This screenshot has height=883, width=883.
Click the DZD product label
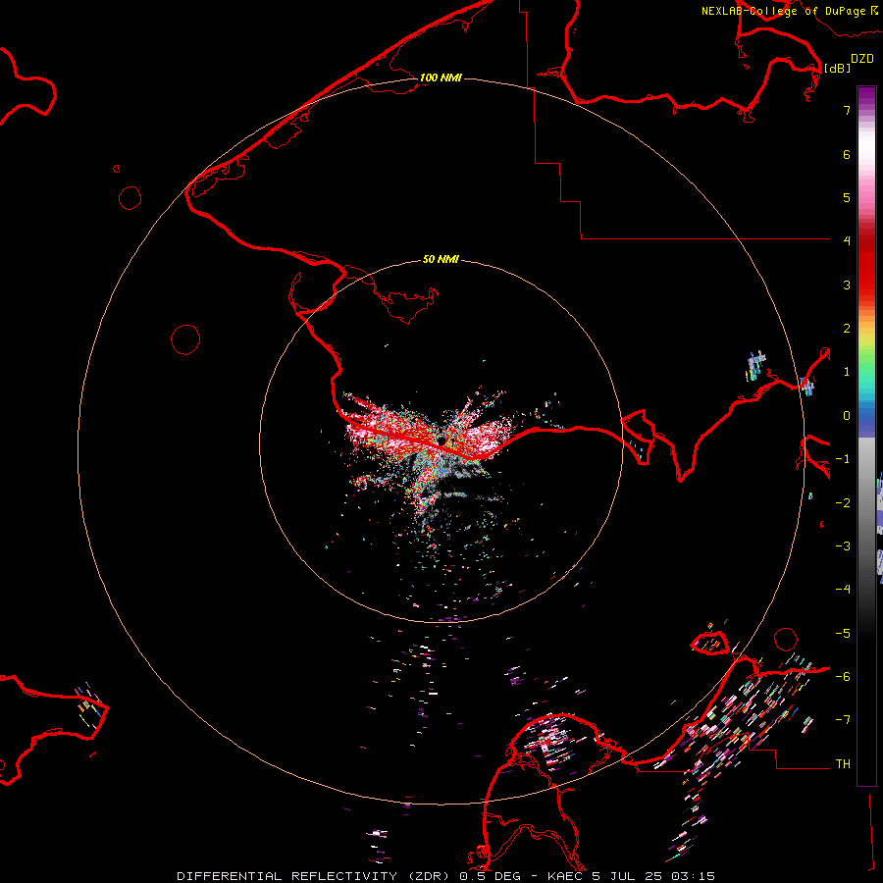[862, 59]
